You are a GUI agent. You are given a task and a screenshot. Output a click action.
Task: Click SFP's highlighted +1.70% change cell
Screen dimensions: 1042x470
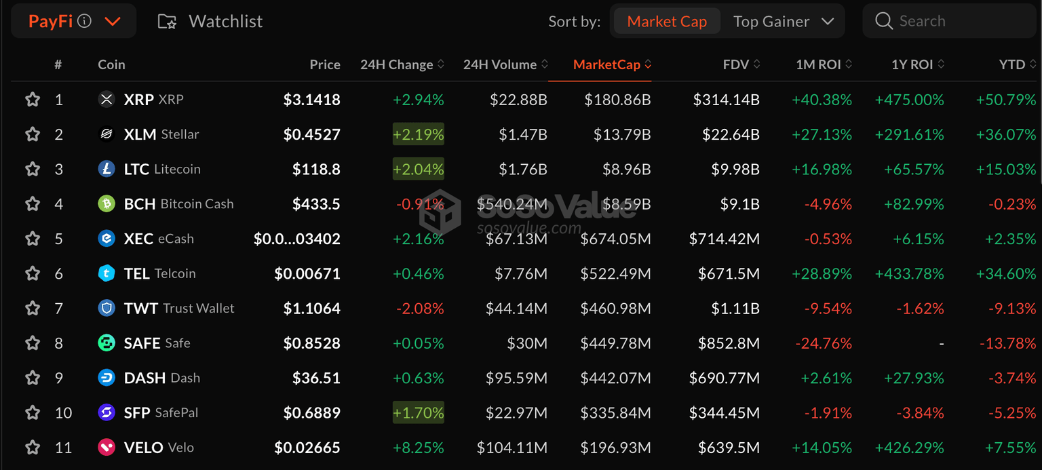click(x=419, y=412)
